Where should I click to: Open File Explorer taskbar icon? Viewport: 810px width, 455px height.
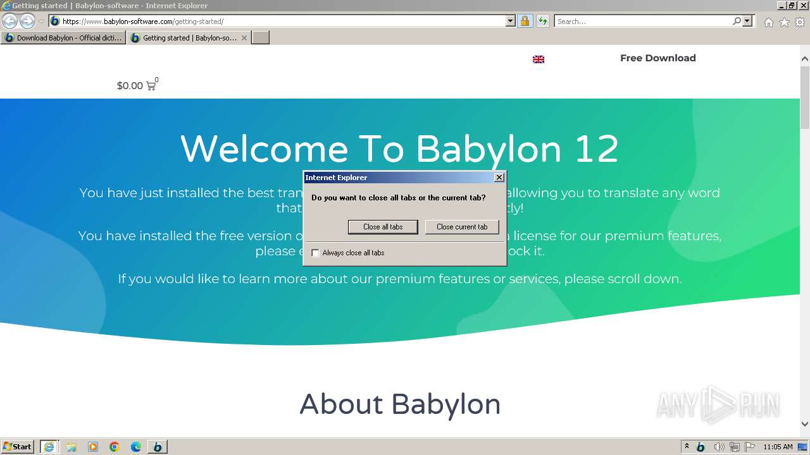72,447
